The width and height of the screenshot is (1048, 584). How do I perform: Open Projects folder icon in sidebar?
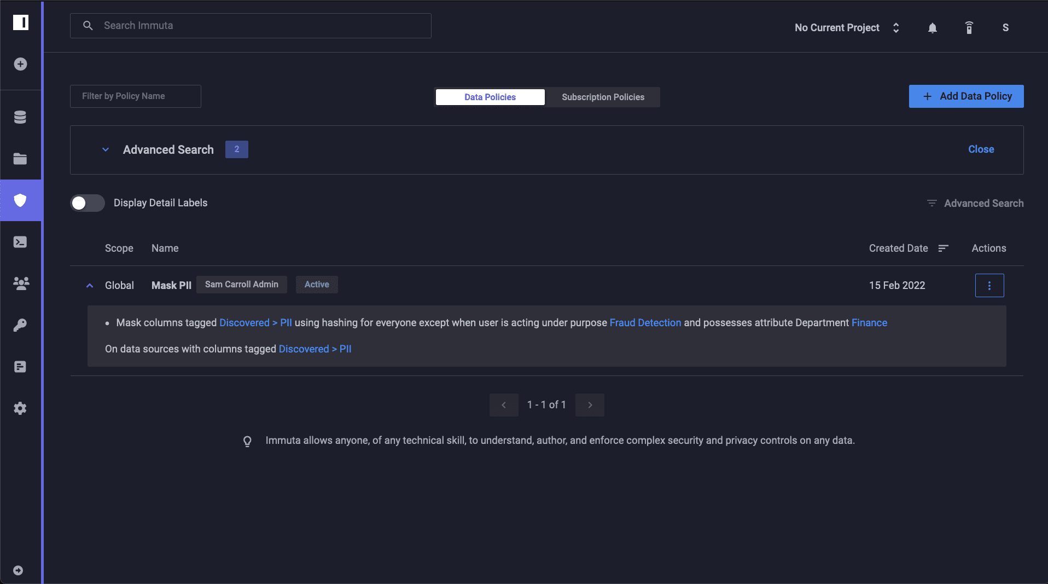20,159
